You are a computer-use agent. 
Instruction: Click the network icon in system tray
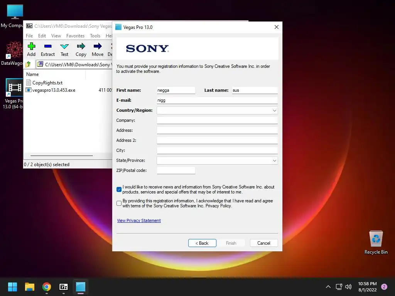339,287
